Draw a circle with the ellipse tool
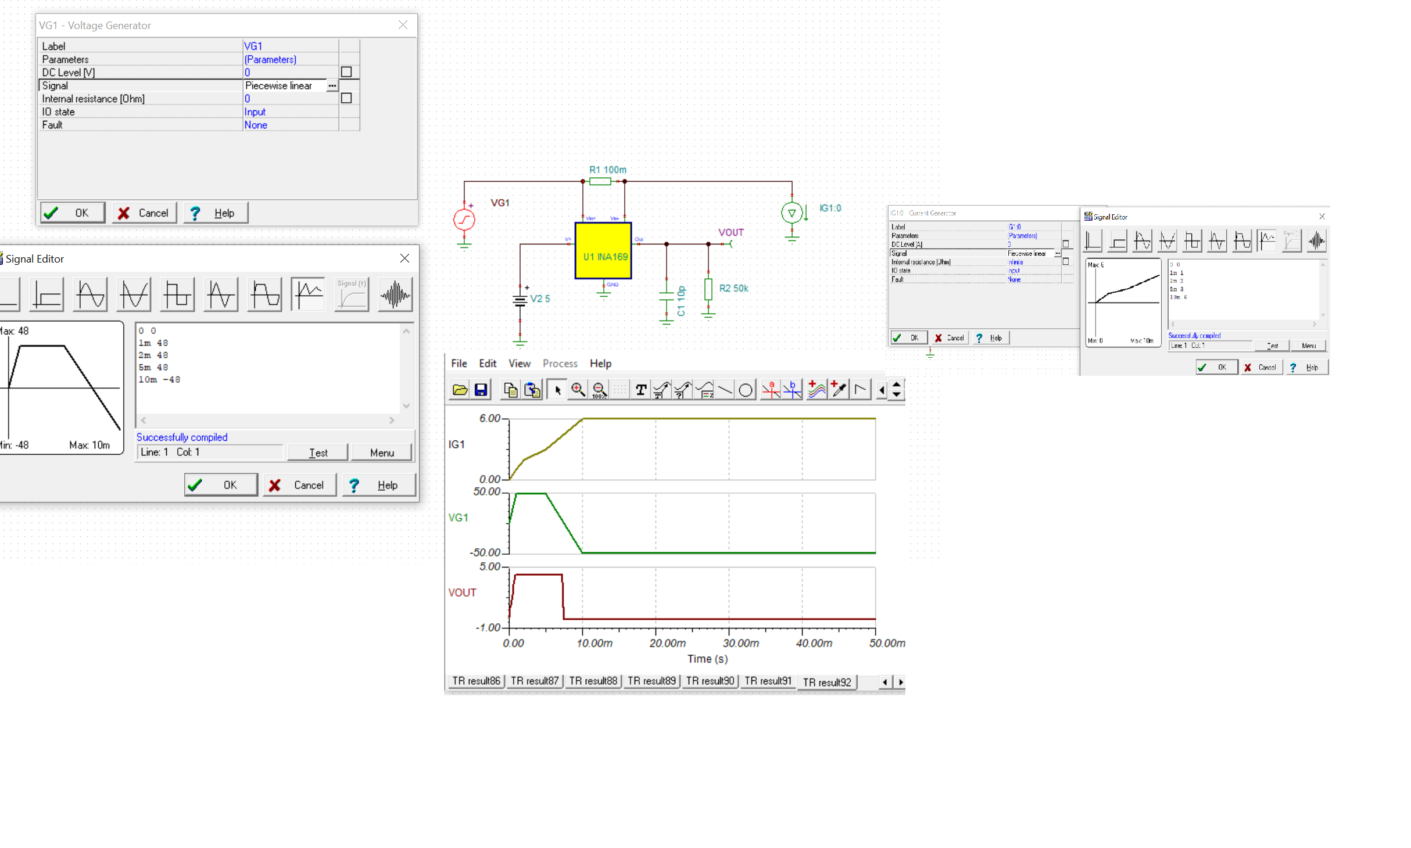1411x848 pixels. (746, 390)
